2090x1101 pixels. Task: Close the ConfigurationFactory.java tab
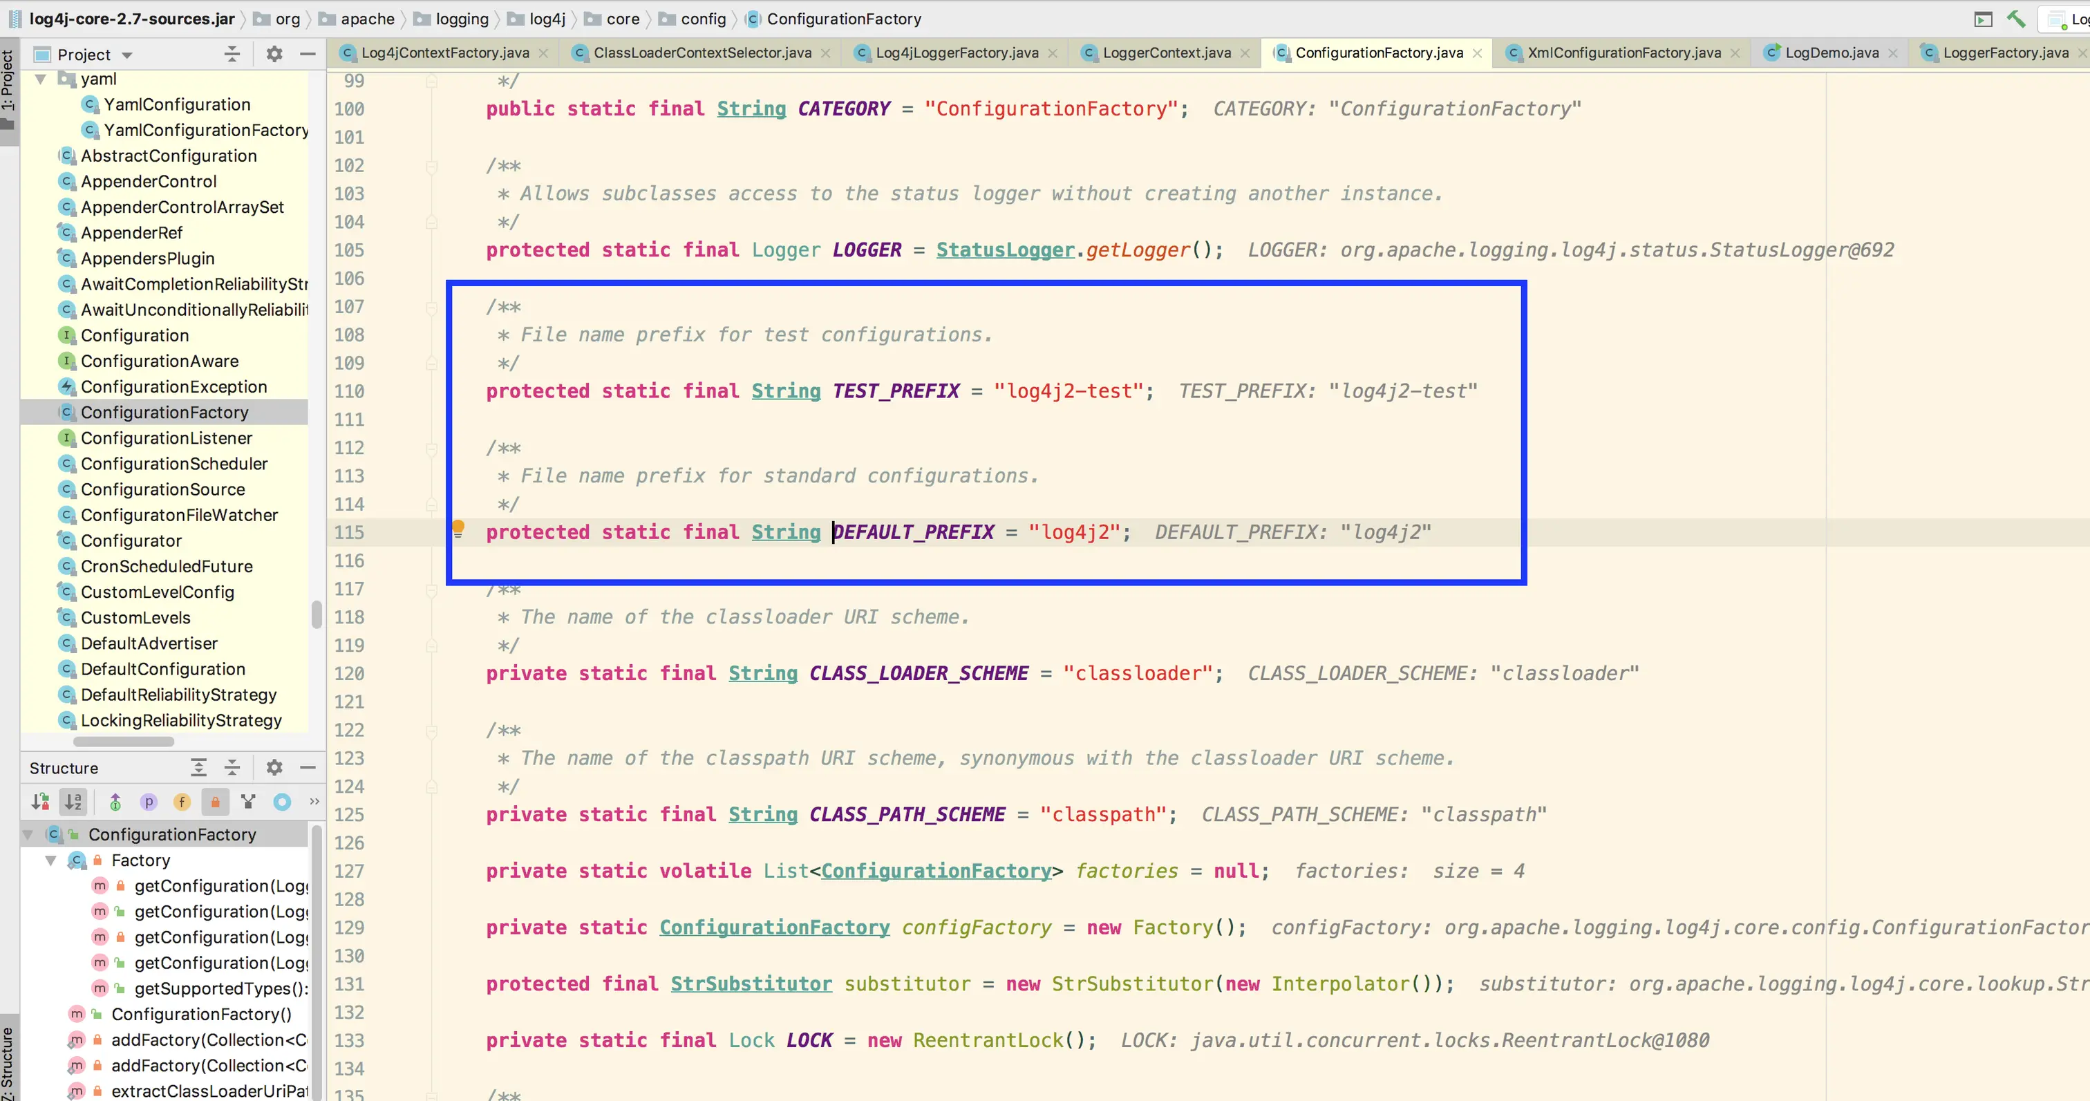1478,53
